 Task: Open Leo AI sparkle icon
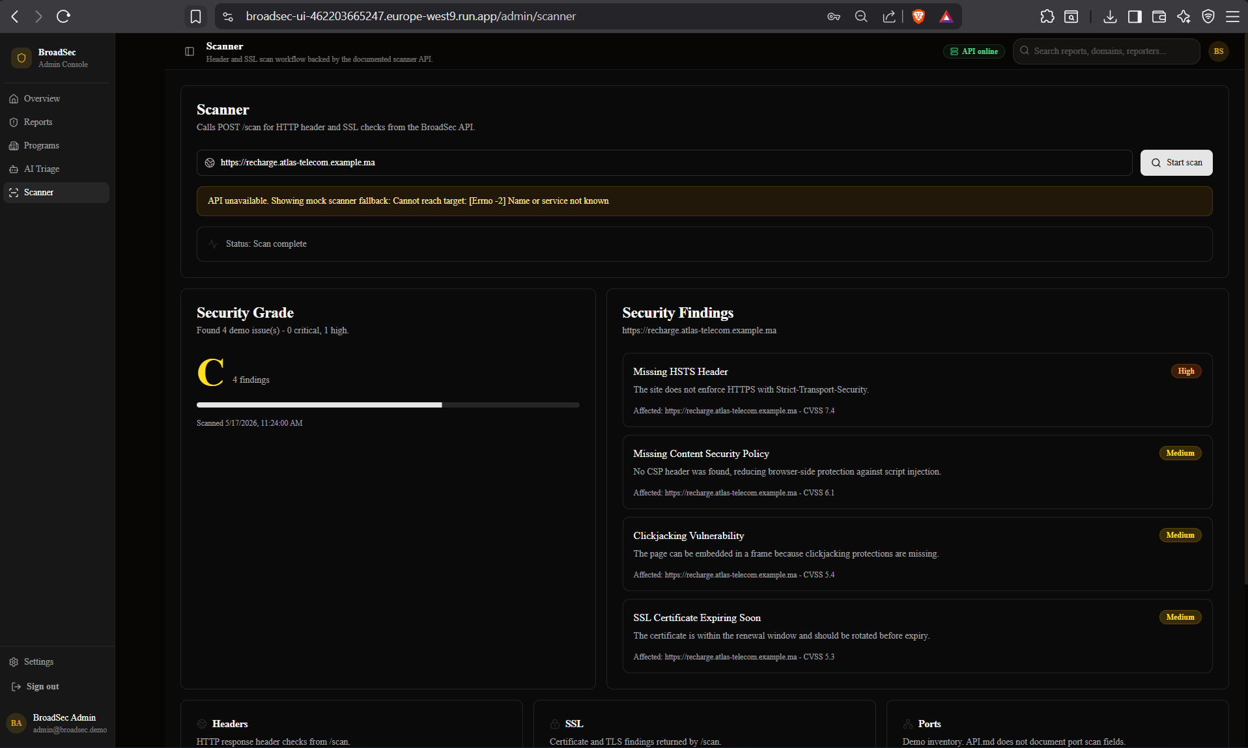(1184, 16)
